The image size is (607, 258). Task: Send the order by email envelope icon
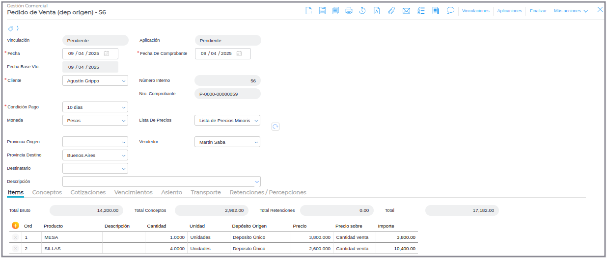[x=406, y=11]
